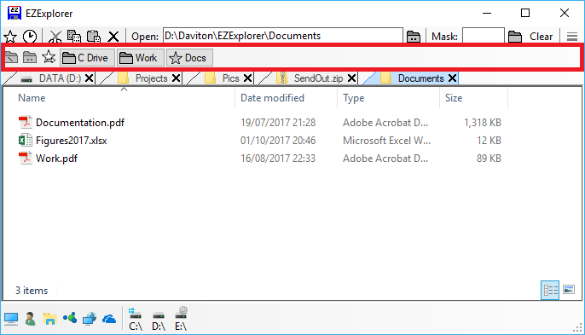
Task: Switch to large thumbnails view mode
Action: click(569, 290)
